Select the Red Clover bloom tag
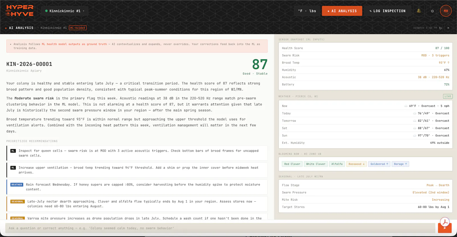457x237 pixels. point(292,164)
